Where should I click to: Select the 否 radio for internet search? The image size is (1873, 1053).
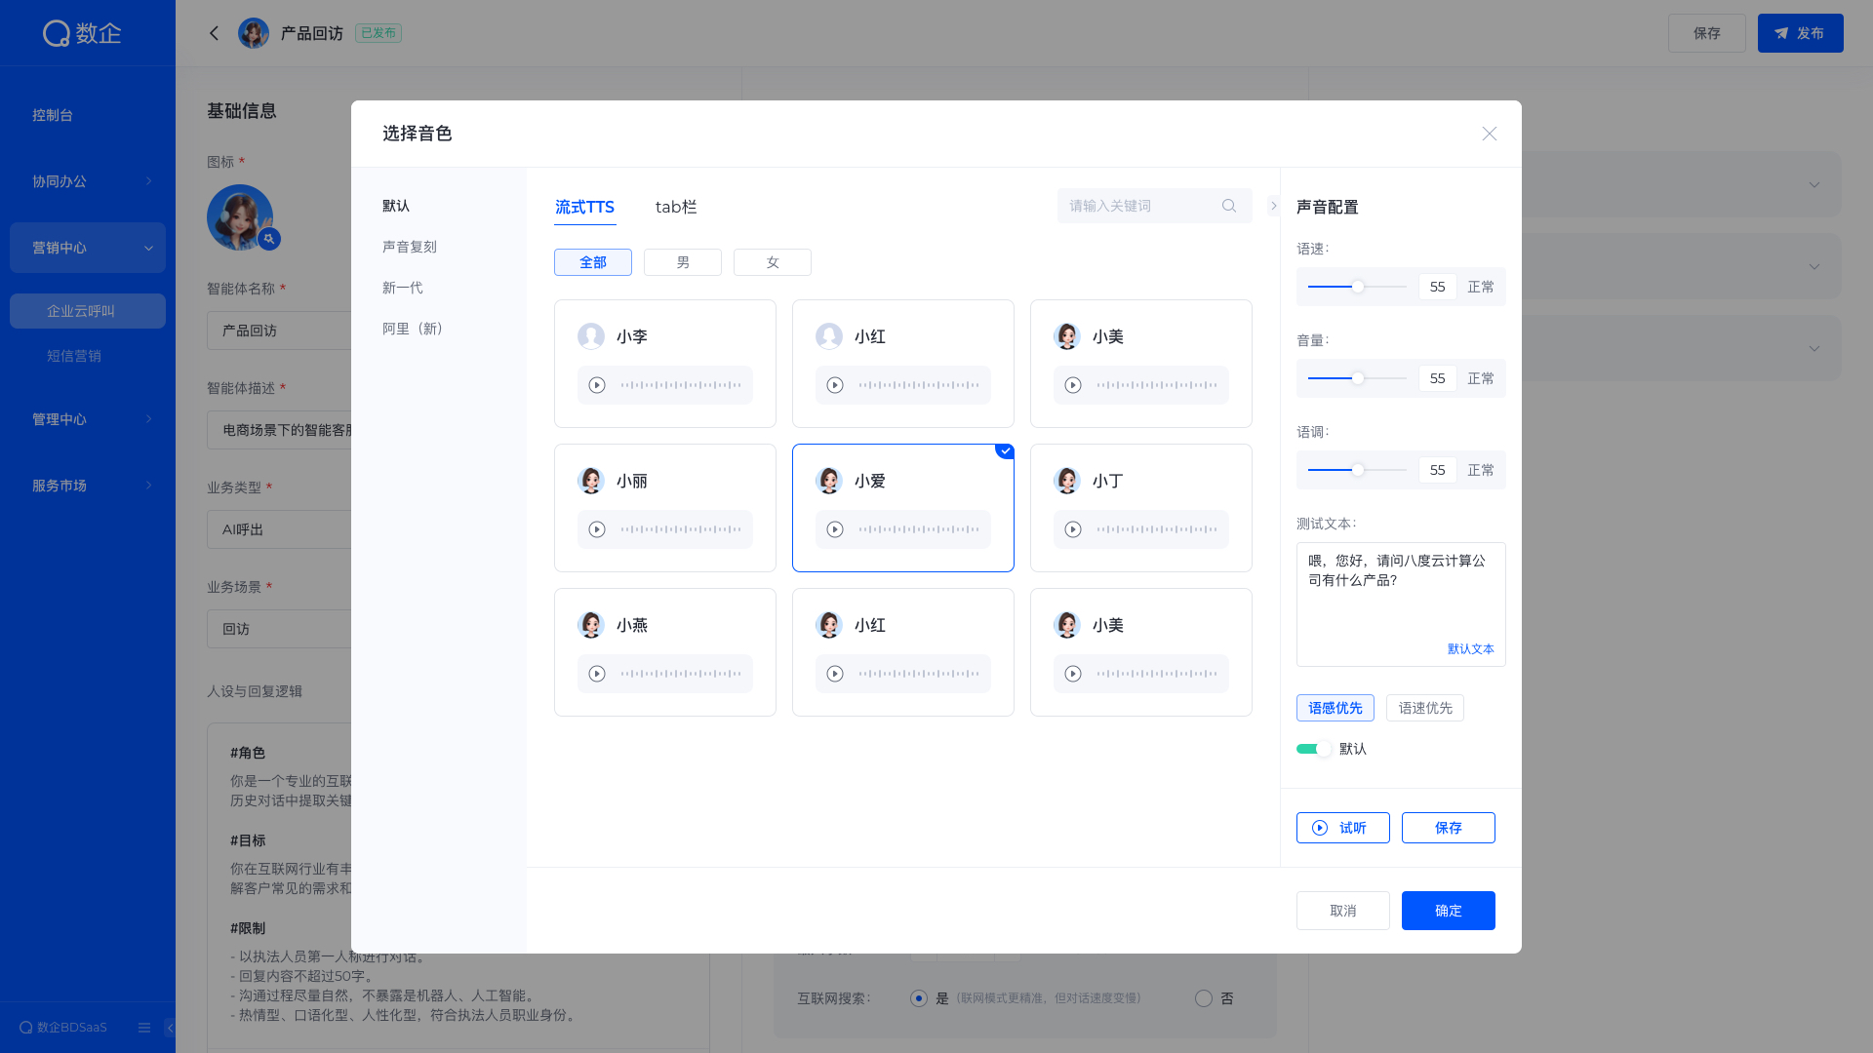click(x=1204, y=998)
